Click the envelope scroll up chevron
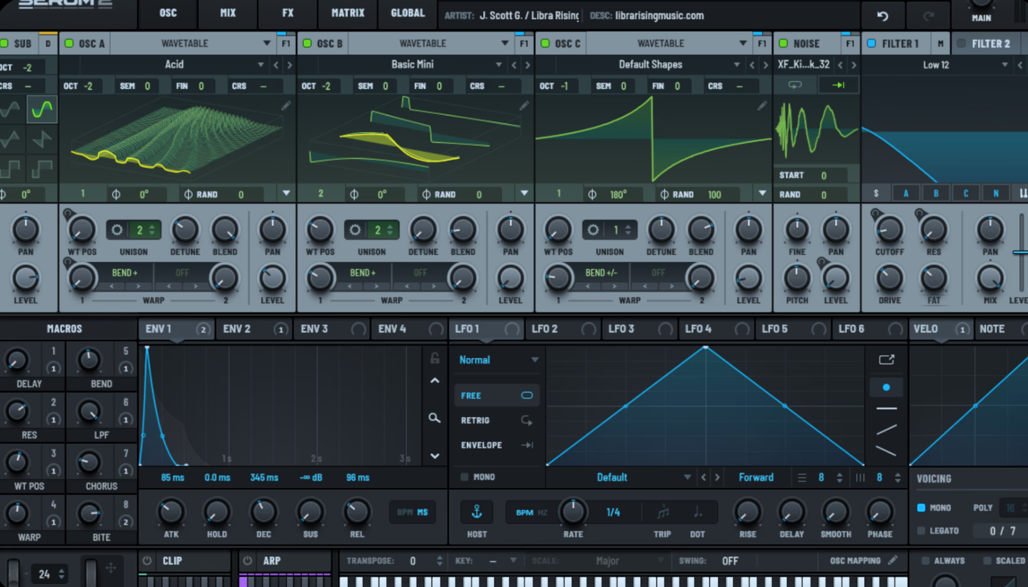 tap(435, 381)
